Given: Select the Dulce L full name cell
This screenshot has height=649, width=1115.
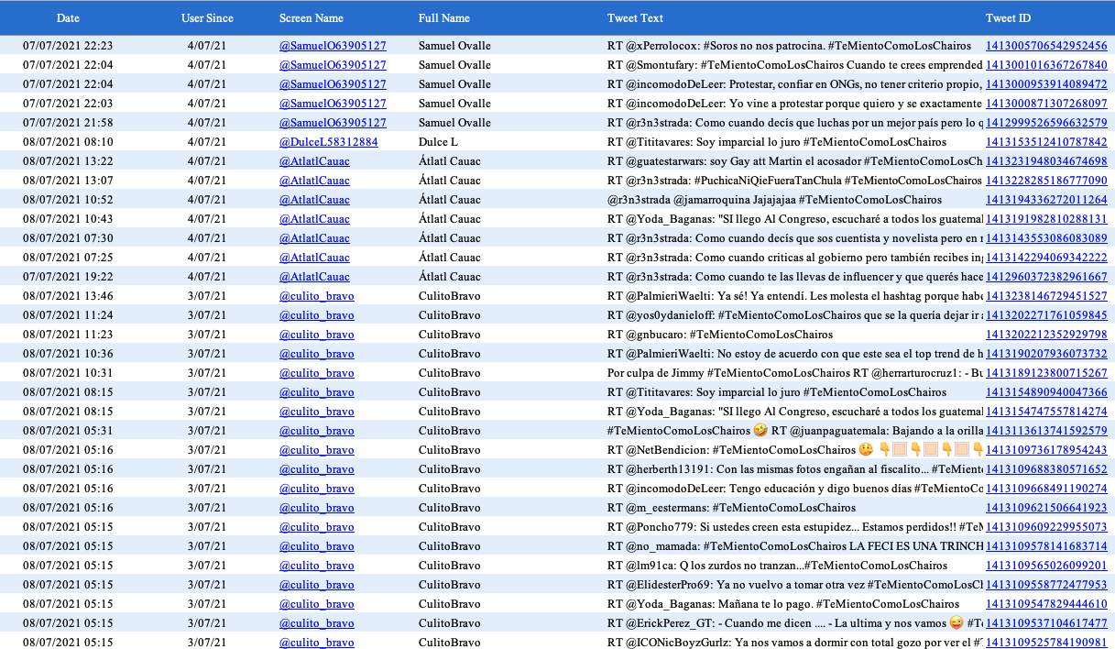Looking at the screenshot, I should tap(438, 142).
